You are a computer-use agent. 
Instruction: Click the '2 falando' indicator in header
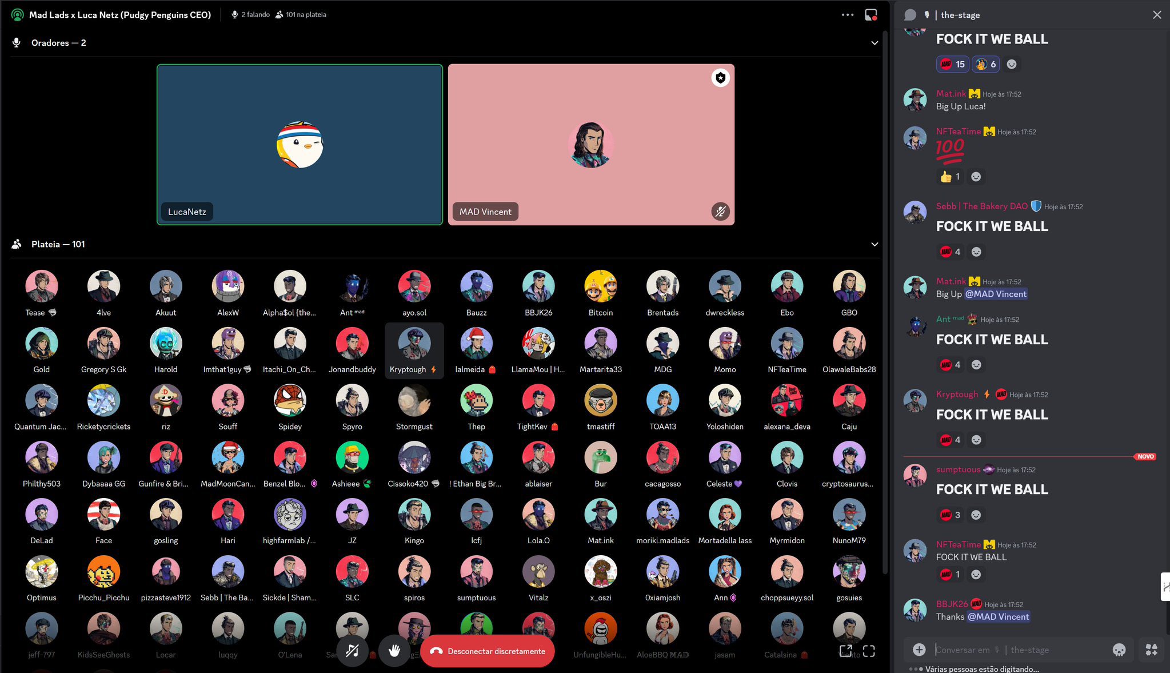[x=250, y=15]
